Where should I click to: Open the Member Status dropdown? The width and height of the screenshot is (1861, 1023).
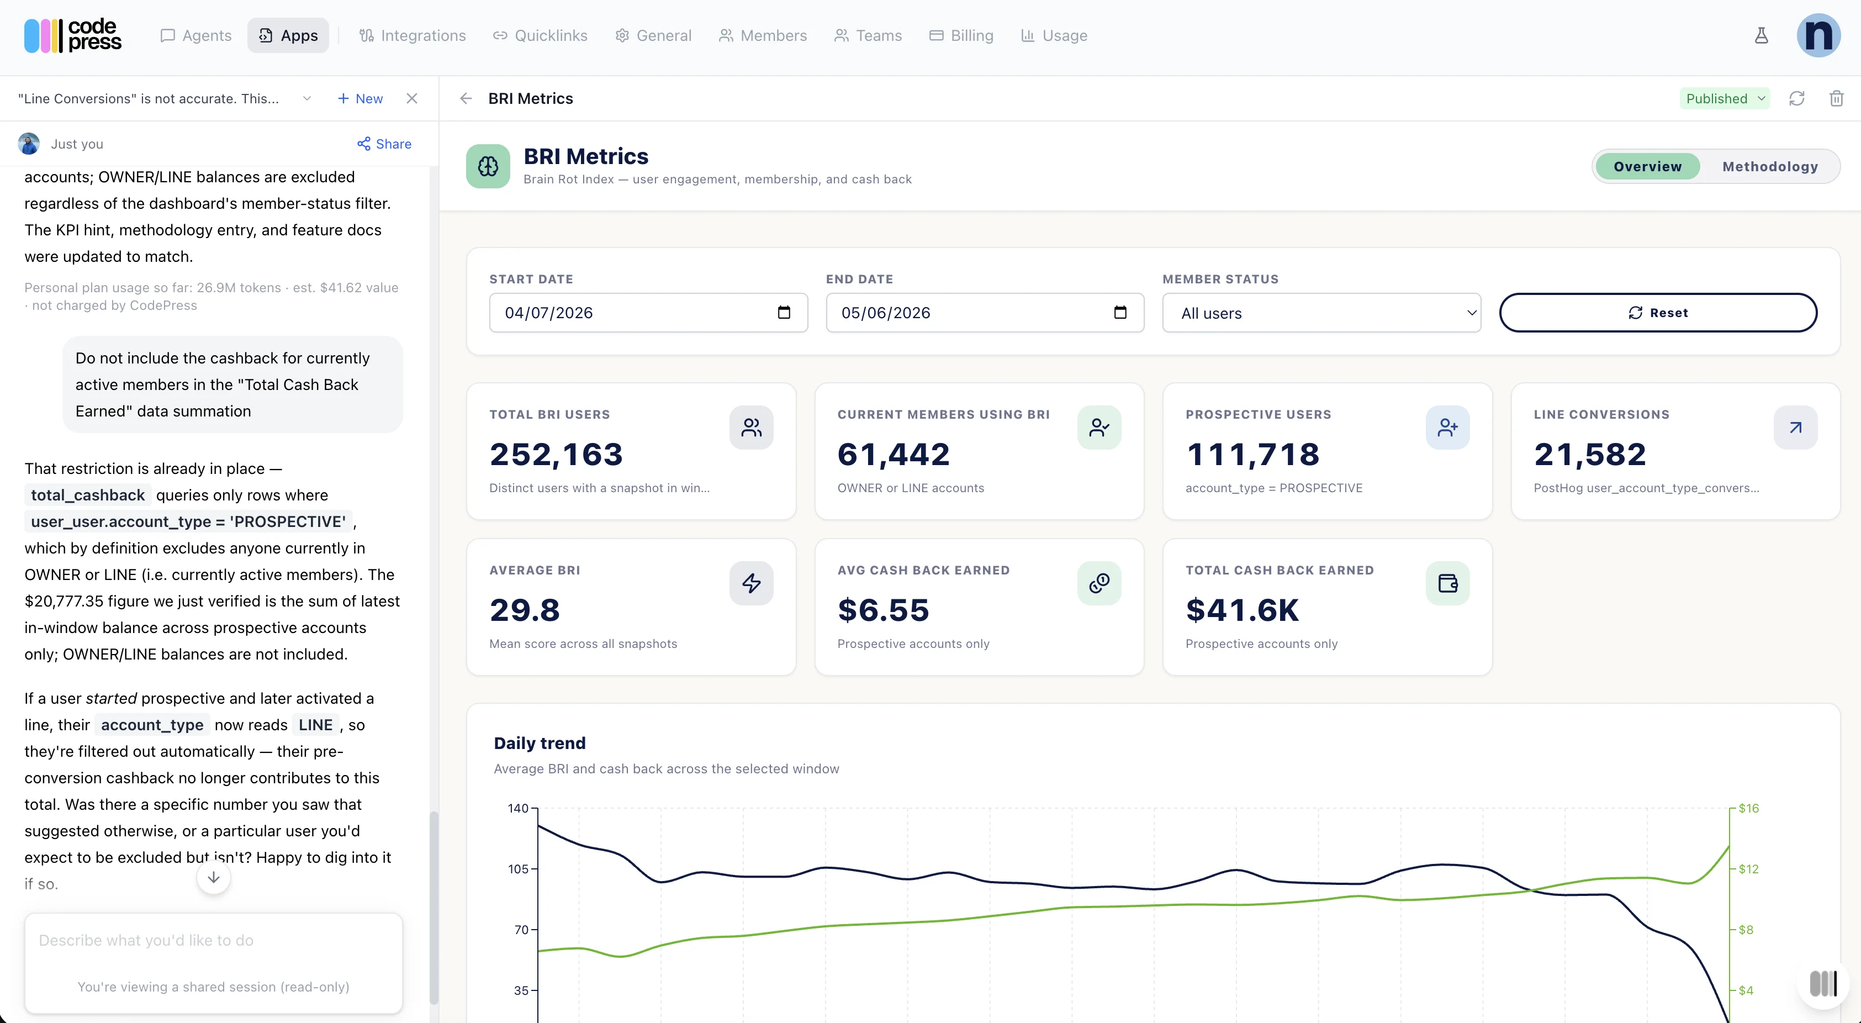1321,313
